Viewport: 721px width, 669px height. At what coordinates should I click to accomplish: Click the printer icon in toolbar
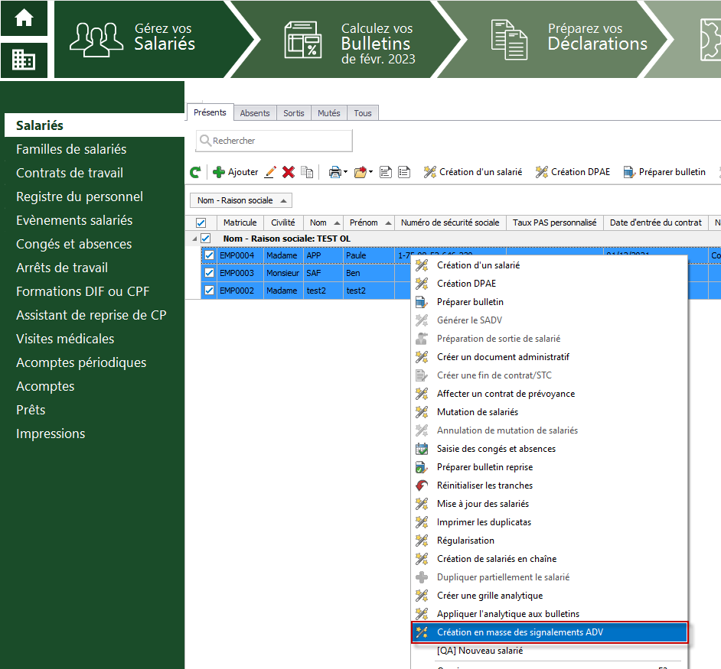tap(335, 172)
